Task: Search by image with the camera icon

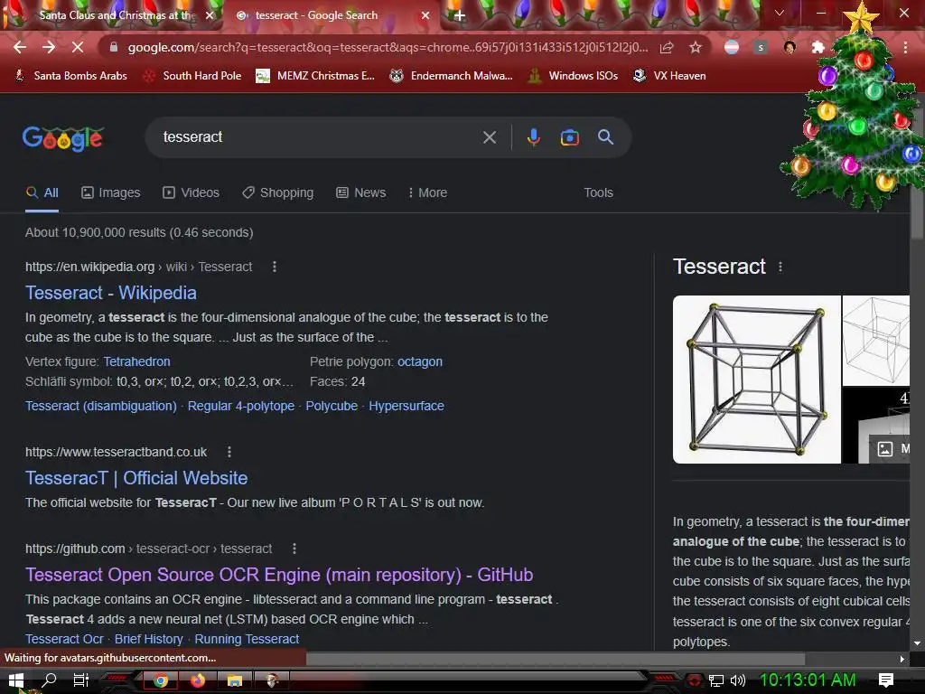Action: (x=569, y=137)
